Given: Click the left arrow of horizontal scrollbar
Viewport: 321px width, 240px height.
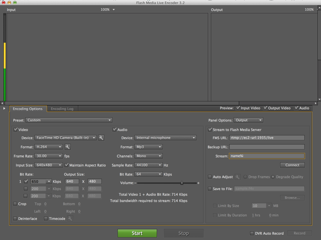Looking at the screenshot, I should (2, 103).
